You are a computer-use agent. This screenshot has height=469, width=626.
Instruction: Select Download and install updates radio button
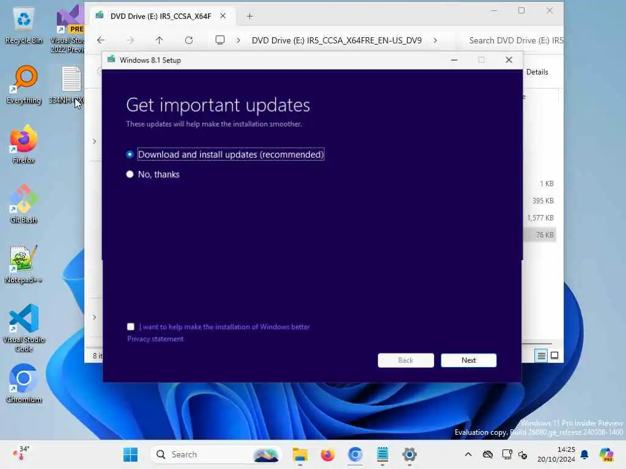tap(130, 155)
